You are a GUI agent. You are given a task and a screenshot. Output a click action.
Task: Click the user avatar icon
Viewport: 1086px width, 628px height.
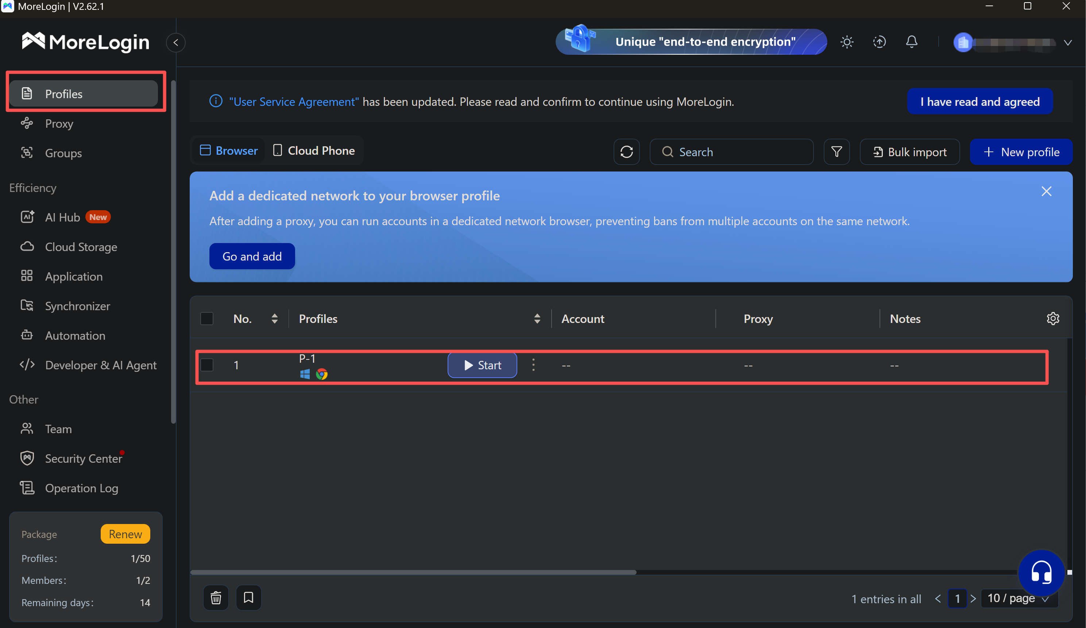click(x=963, y=42)
